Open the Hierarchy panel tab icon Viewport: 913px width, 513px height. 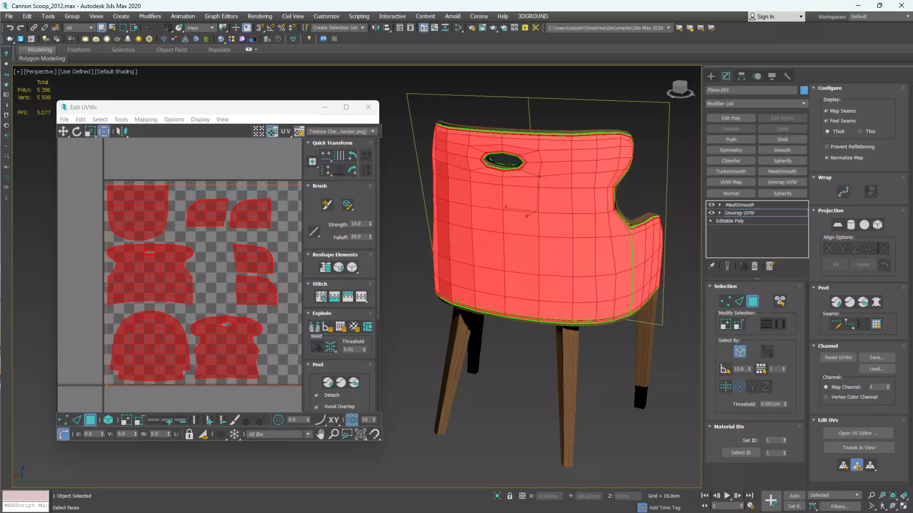(x=741, y=76)
